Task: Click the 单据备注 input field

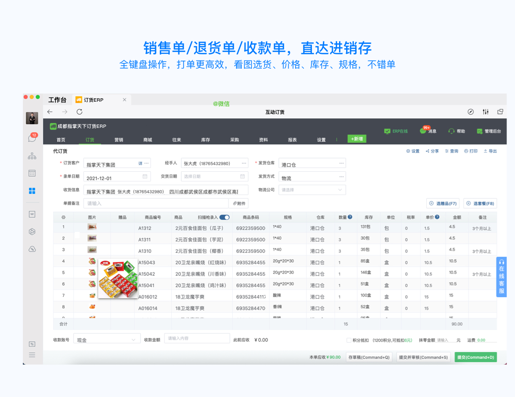Action: 156,203
